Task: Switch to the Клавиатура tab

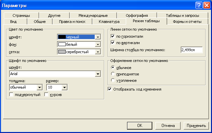Action: tap(109, 22)
